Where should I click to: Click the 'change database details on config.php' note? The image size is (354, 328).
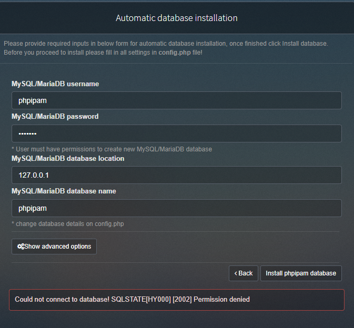click(68, 224)
